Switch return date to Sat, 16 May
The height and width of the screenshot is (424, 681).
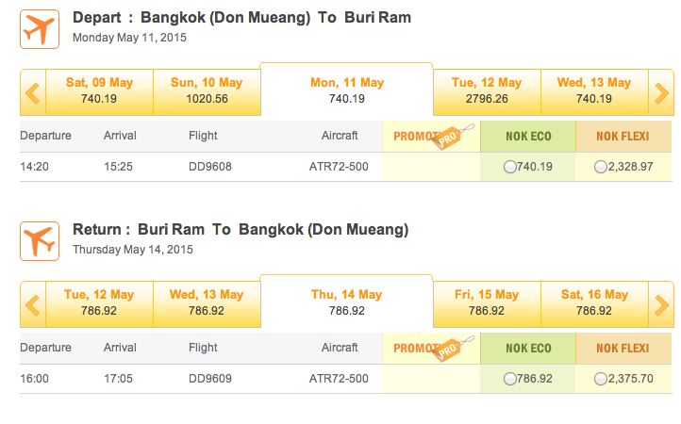[x=594, y=304]
